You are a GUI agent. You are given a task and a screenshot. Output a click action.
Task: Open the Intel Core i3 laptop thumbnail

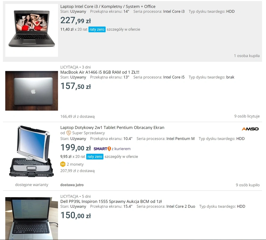(32, 30)
